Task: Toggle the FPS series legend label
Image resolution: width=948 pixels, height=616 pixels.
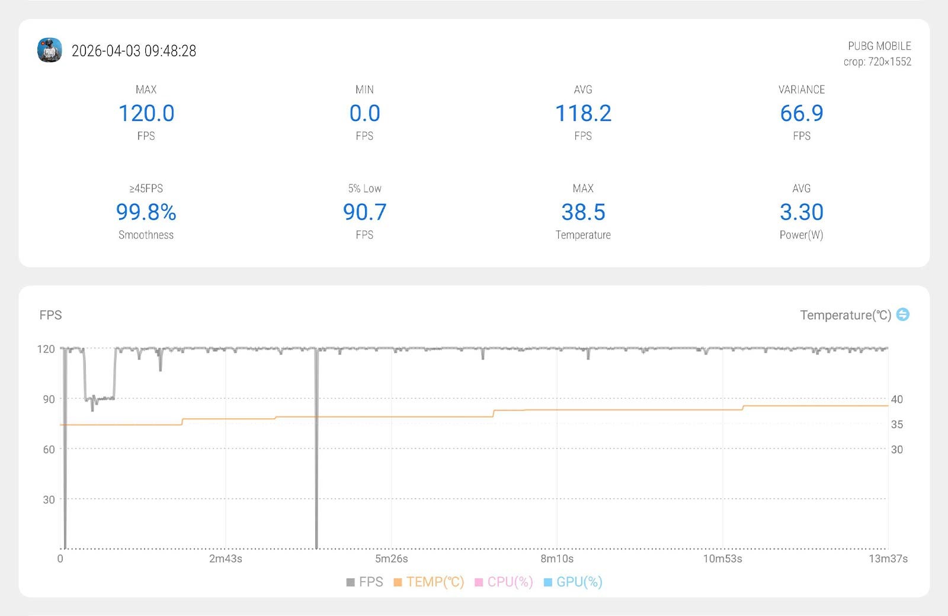Action: tap(371, 582)
